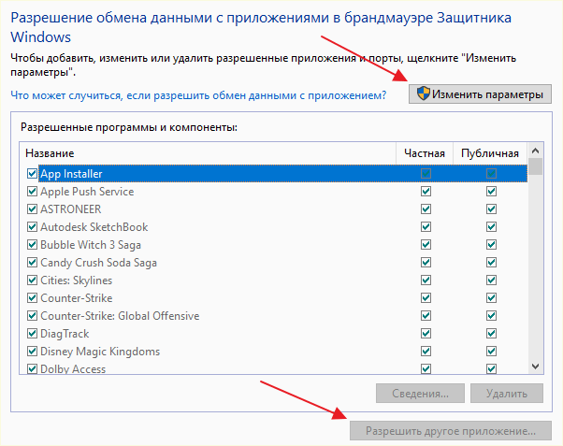The height and width of the screenshot is (446, 563).
Task: Toggle the DiagTrack name checkbox
Action: tap(33, 334)
